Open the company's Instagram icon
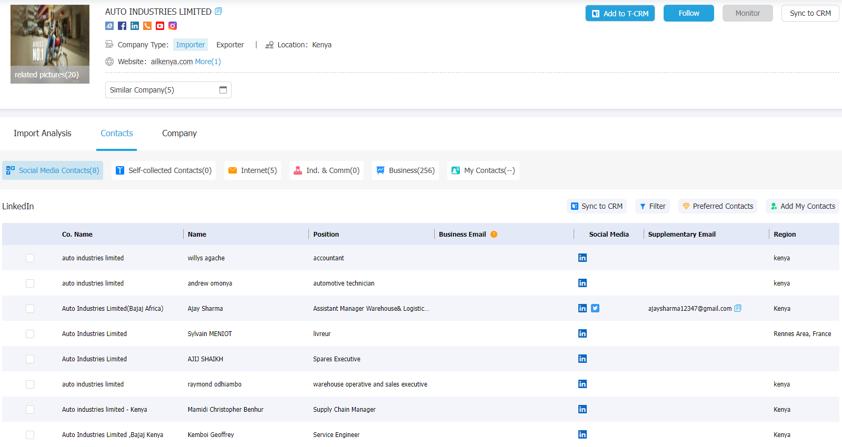The image size is (842, 447). (173, 26)
